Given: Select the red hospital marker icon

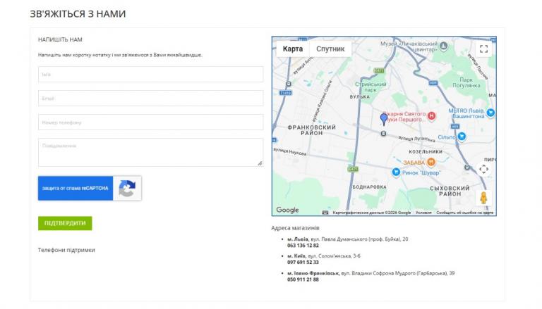Looking at the screenshot, I should pyautogui.click(x=431, y=116).
